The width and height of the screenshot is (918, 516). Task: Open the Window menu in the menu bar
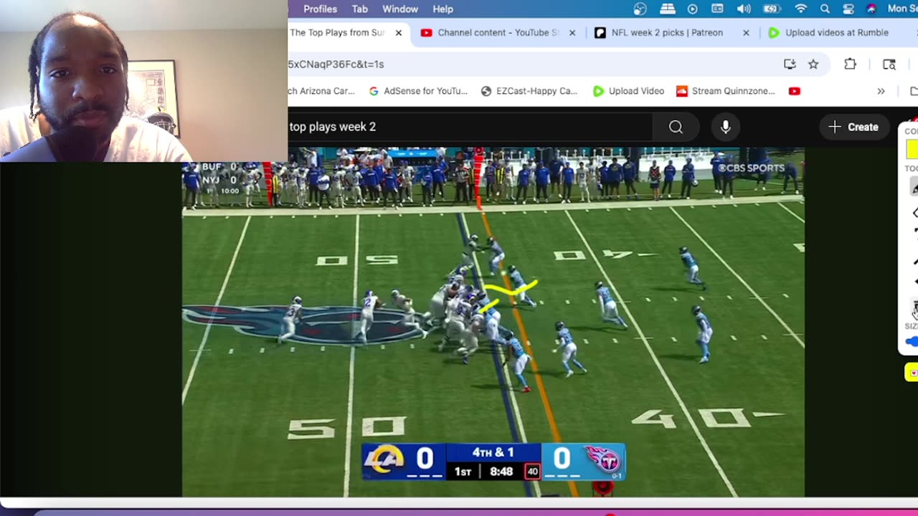400,9
